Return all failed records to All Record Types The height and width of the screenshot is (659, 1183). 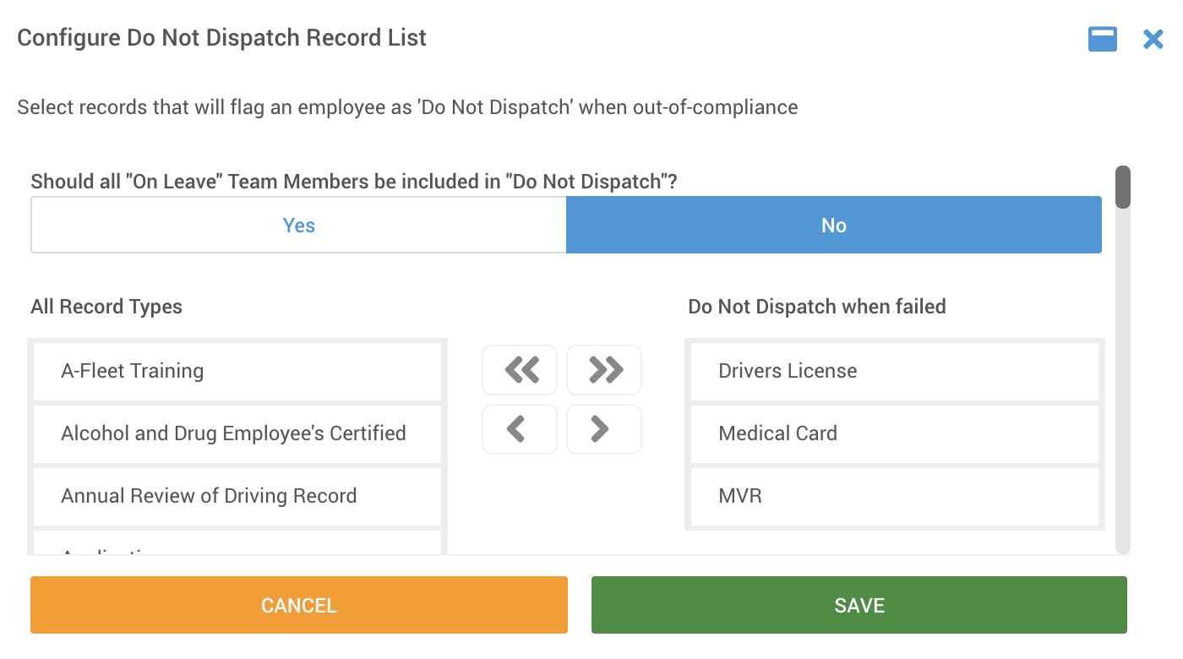[520, 369]
